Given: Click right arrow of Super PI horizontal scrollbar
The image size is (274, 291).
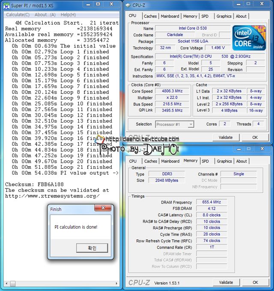Looking at the screenshot, I should pos(116,284).
